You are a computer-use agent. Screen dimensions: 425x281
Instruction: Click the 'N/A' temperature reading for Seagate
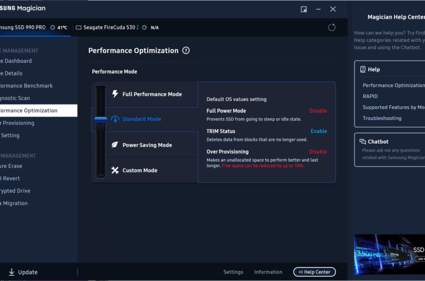point(155,28)
